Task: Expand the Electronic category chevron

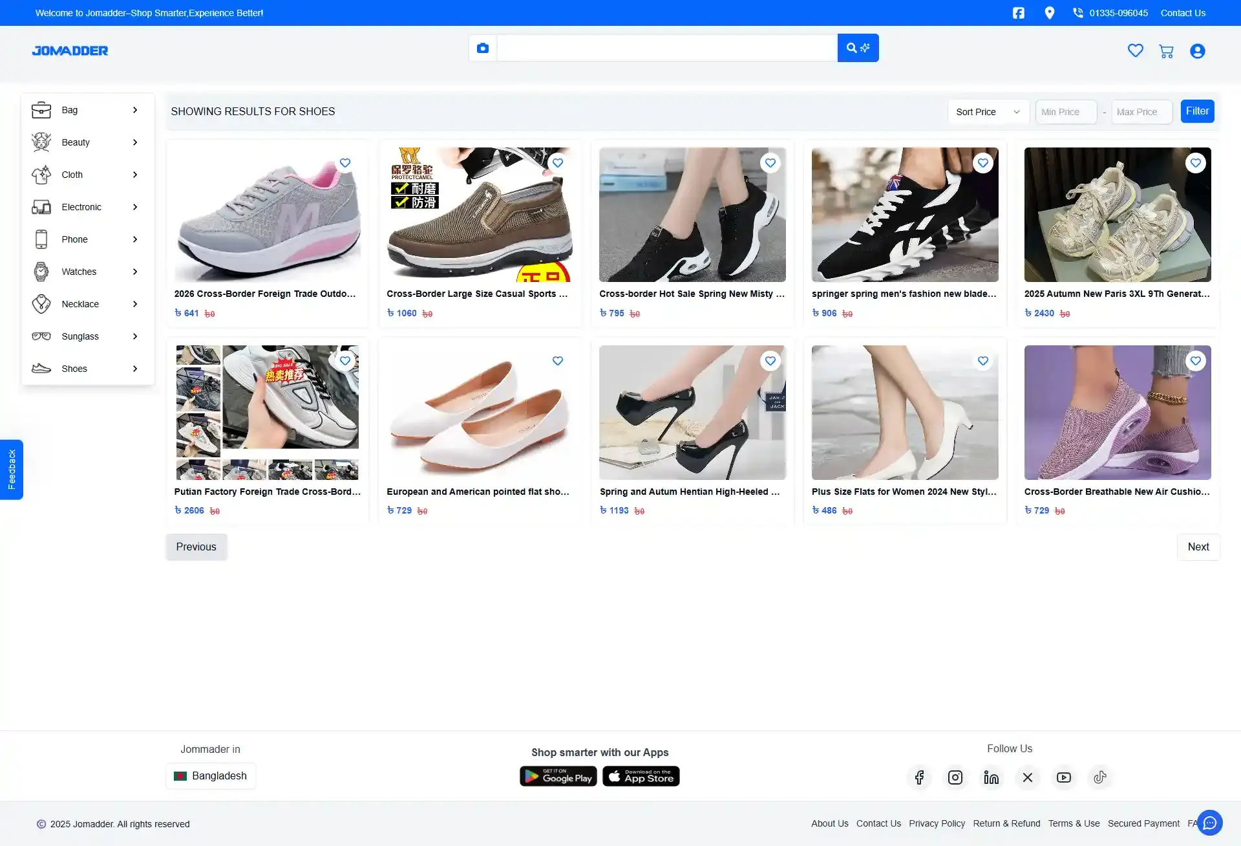Action: [x=135, y=207]
